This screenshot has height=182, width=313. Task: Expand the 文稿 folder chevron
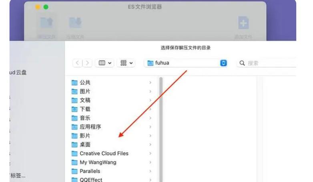pyautogui.click(x=150, y=100)
